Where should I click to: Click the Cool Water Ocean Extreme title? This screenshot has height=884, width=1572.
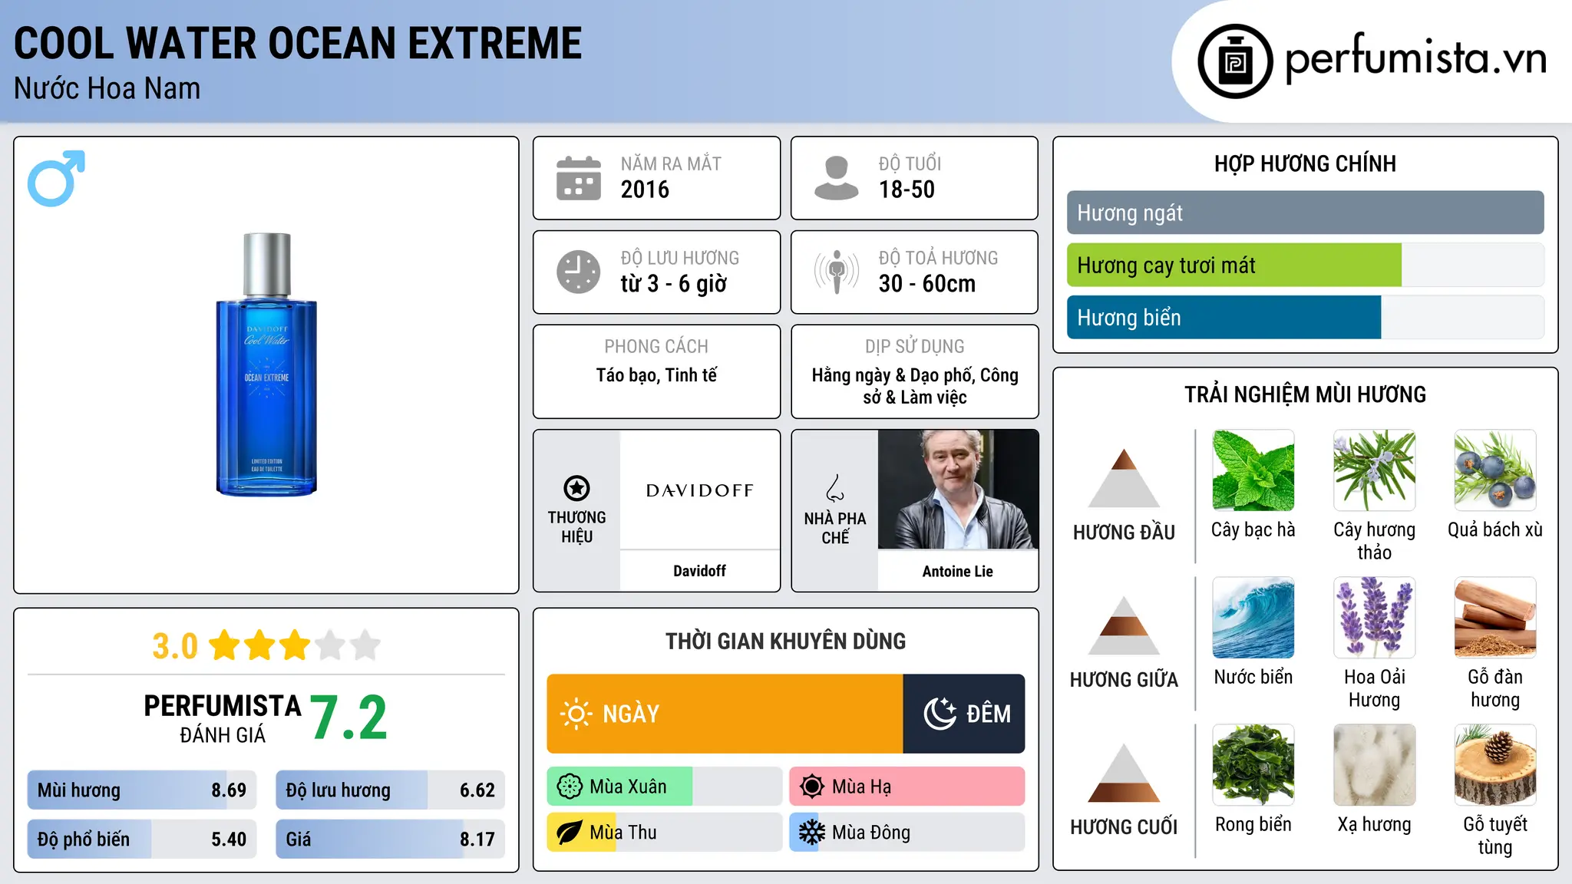(298, 44)
